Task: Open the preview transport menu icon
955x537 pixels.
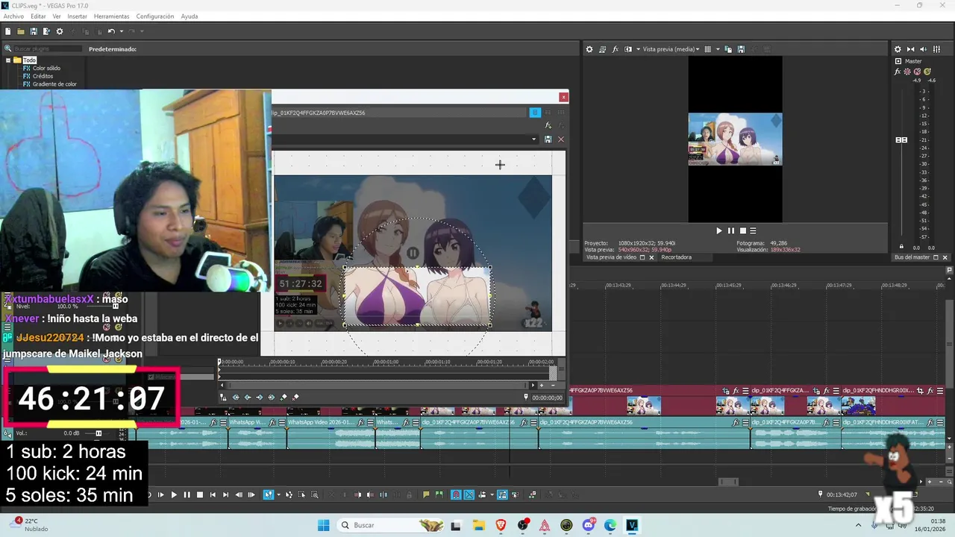Action: click(x=753, y=231)
